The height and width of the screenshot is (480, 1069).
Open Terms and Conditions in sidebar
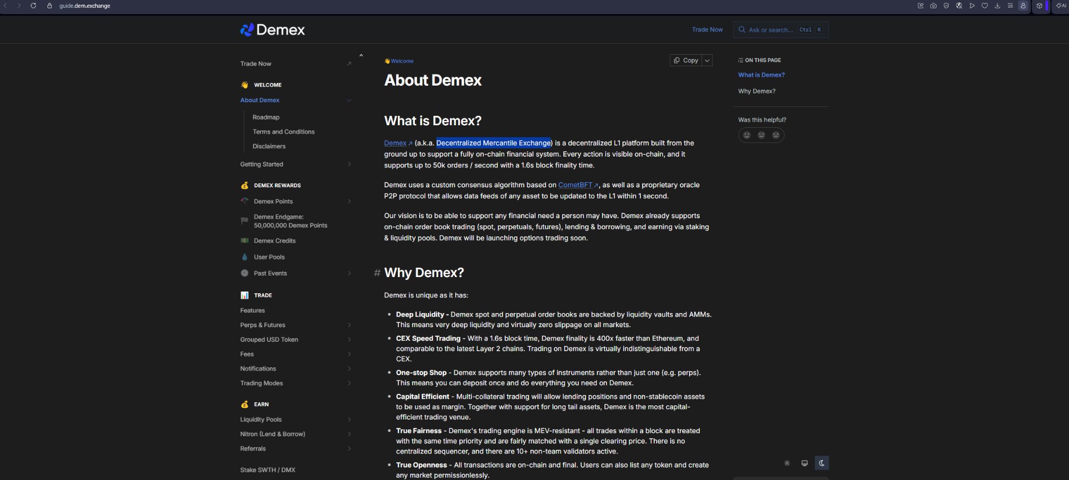(283, 132)
